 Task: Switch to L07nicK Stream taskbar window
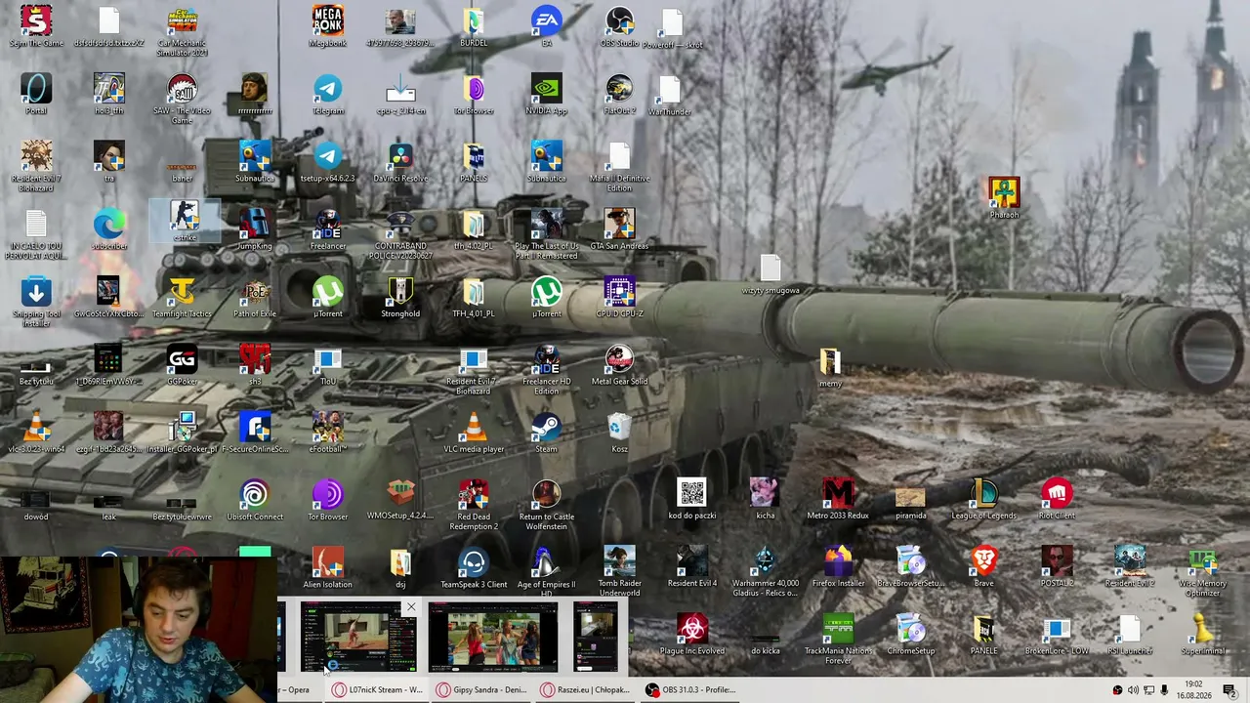376,689
